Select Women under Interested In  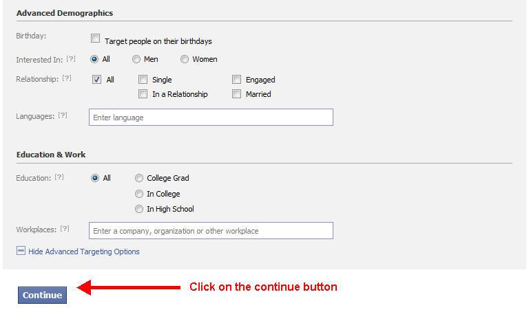185,59
